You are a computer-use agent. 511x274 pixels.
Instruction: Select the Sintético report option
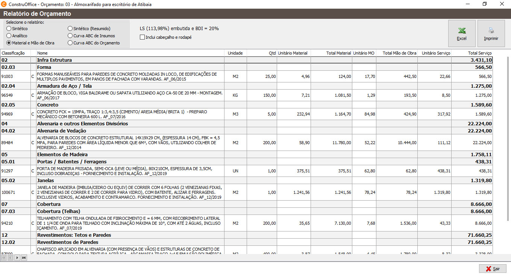[17, 29]
